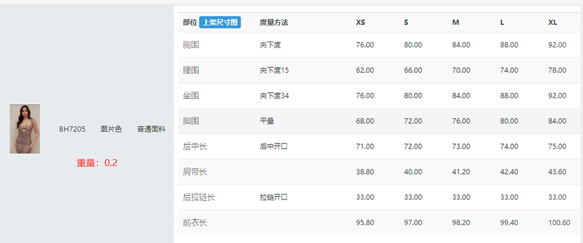
Task: Select the 胸围 row label
Action: click(191, 45)
